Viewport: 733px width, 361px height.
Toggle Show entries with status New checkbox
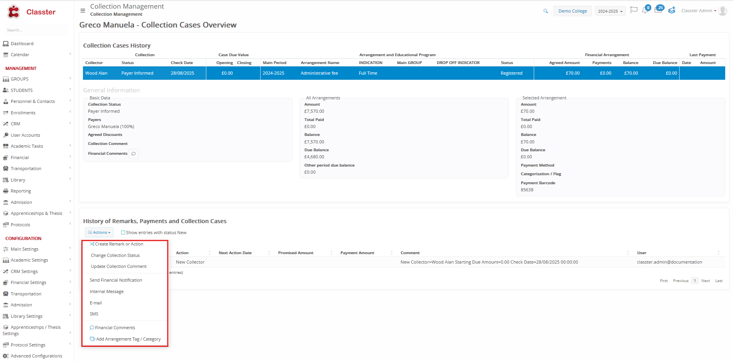point(123,233)
